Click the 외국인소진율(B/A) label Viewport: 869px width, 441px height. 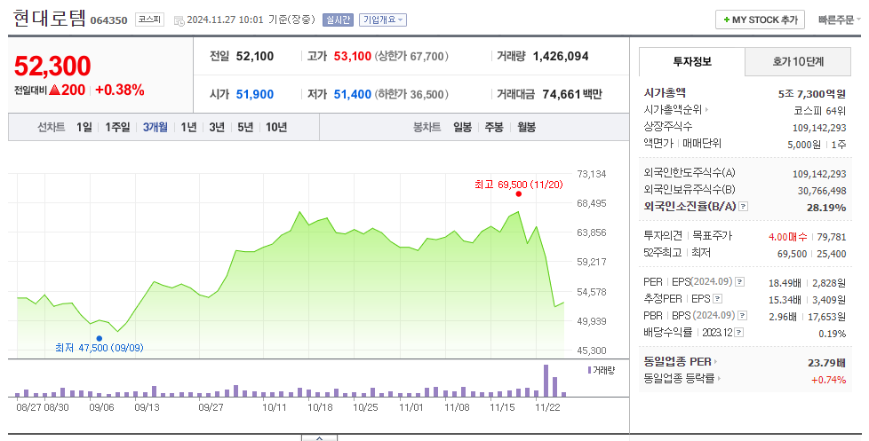(690, 207)
